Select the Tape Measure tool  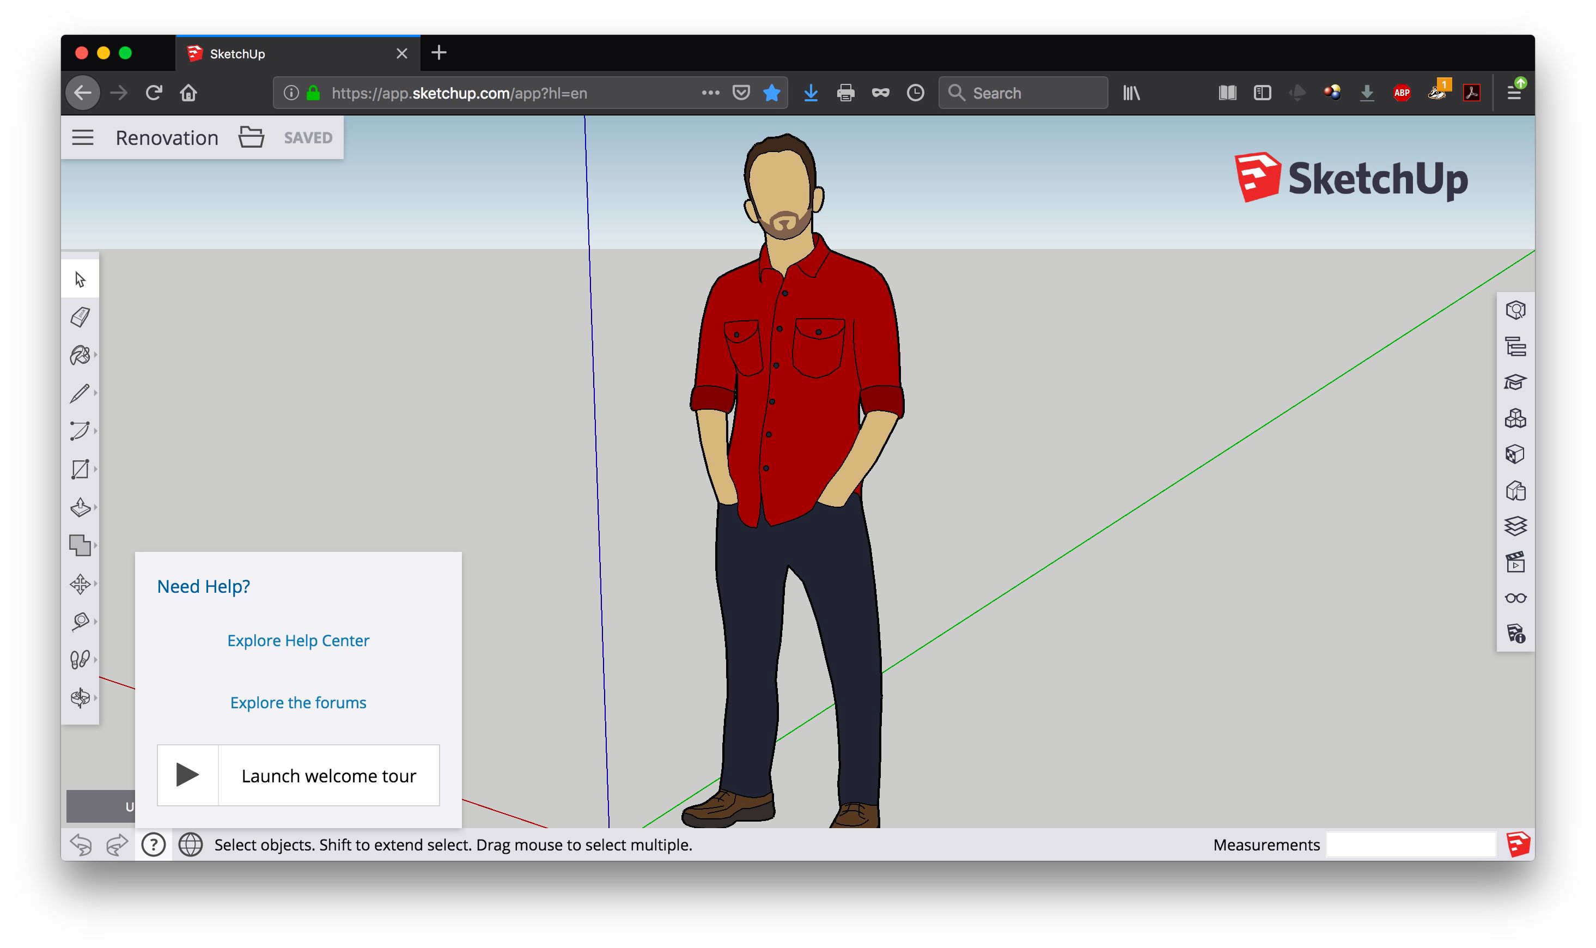(x=80, y=622)
